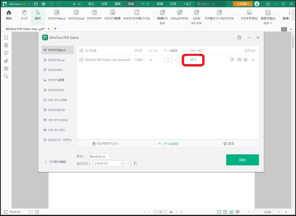The image size is (296, 216).
Task: Click the Undo arrow icon
Action: click(x=51, y=4)
